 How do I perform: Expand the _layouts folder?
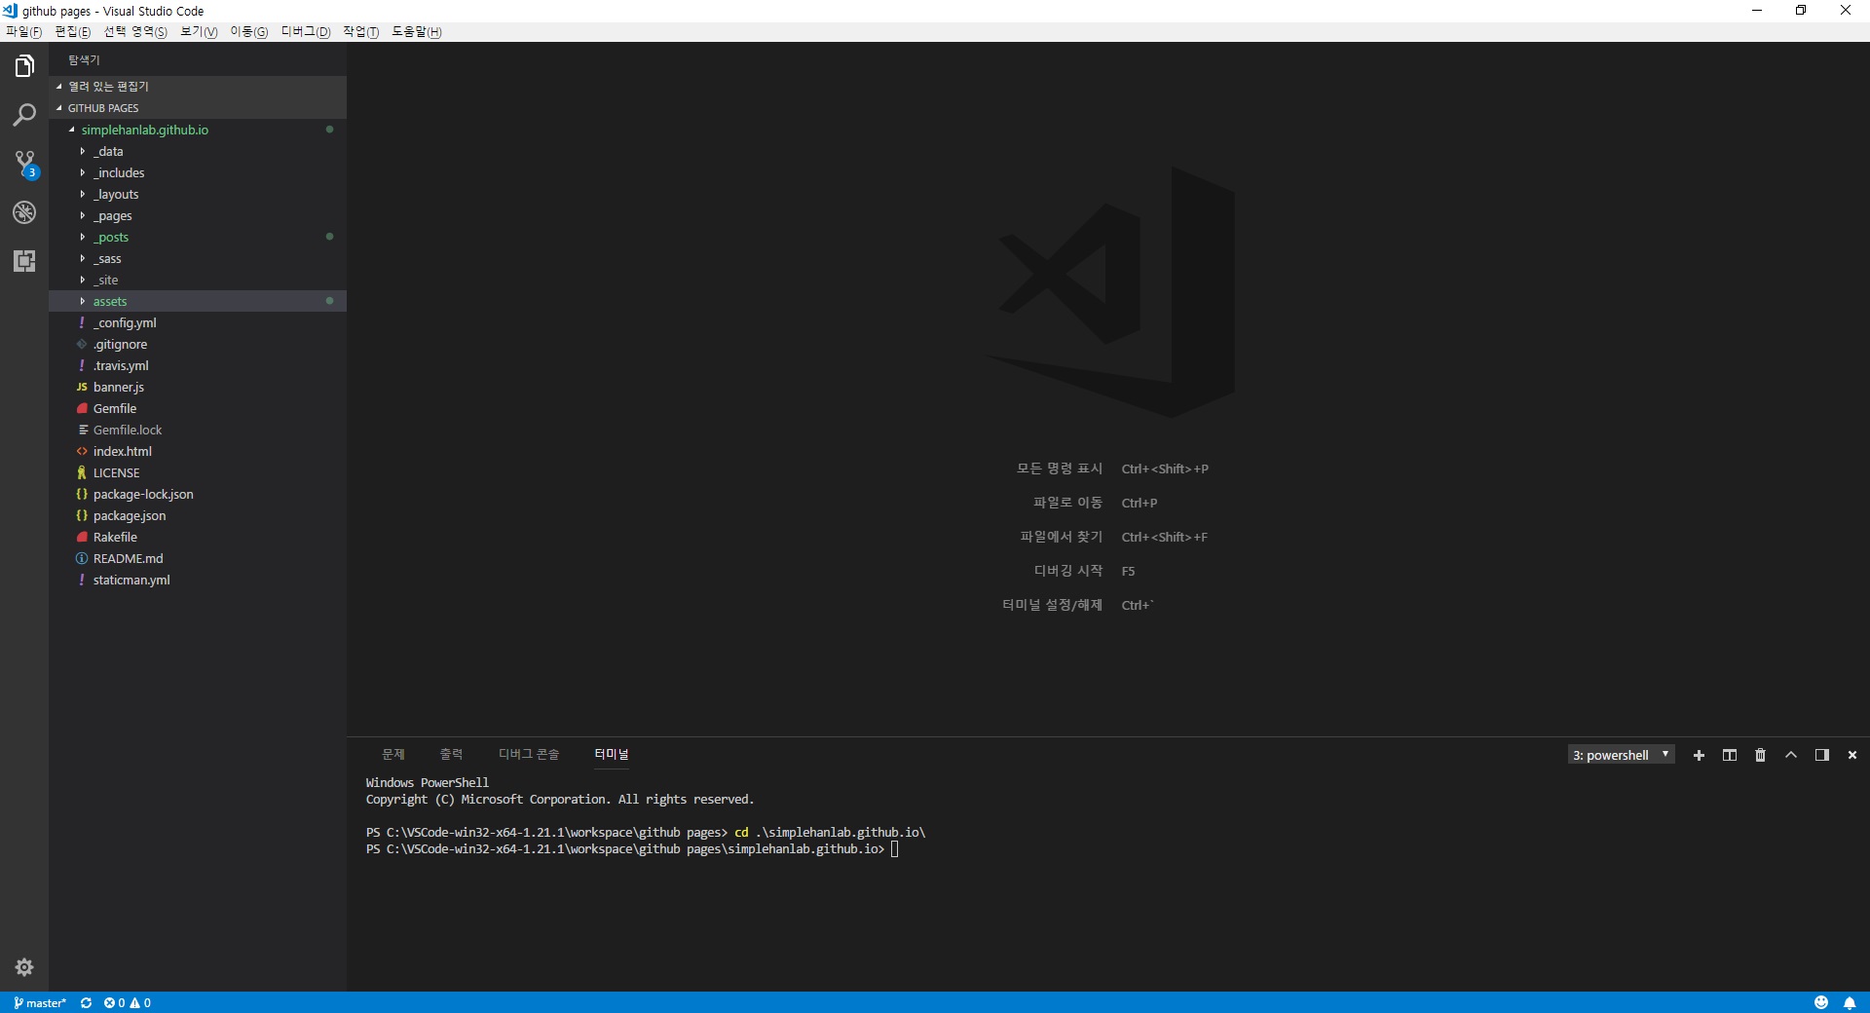198,194
